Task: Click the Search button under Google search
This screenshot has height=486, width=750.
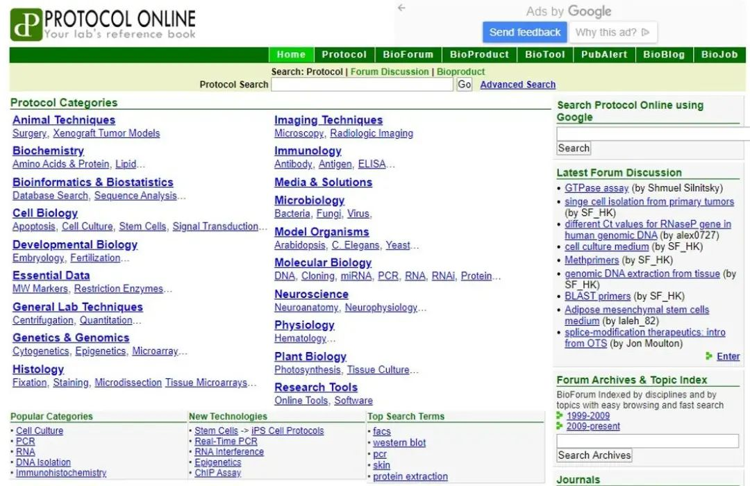Action: [574, 148]
